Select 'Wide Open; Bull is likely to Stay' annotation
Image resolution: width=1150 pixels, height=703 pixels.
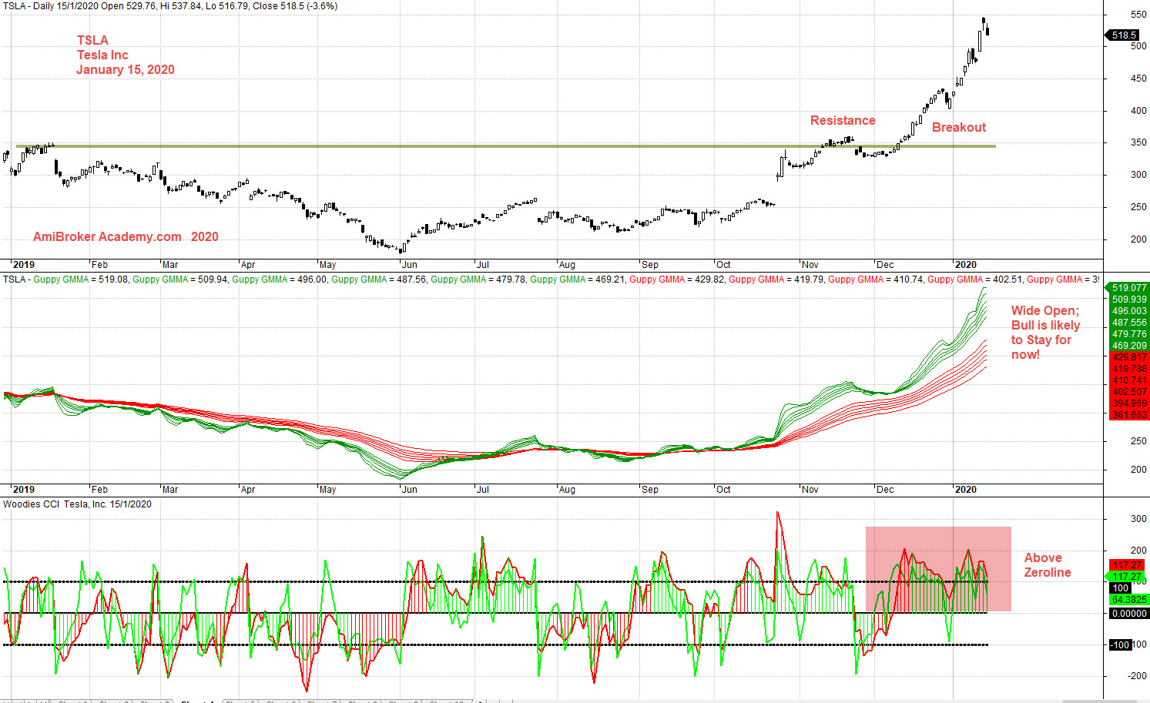tap(1045, 332)
